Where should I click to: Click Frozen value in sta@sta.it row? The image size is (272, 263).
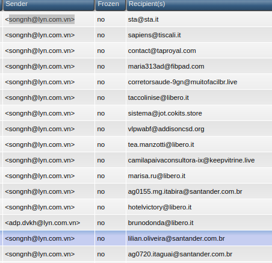coord(101,19)
